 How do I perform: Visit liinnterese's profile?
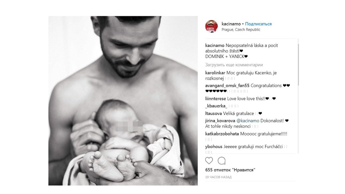[x=216, y=99]
